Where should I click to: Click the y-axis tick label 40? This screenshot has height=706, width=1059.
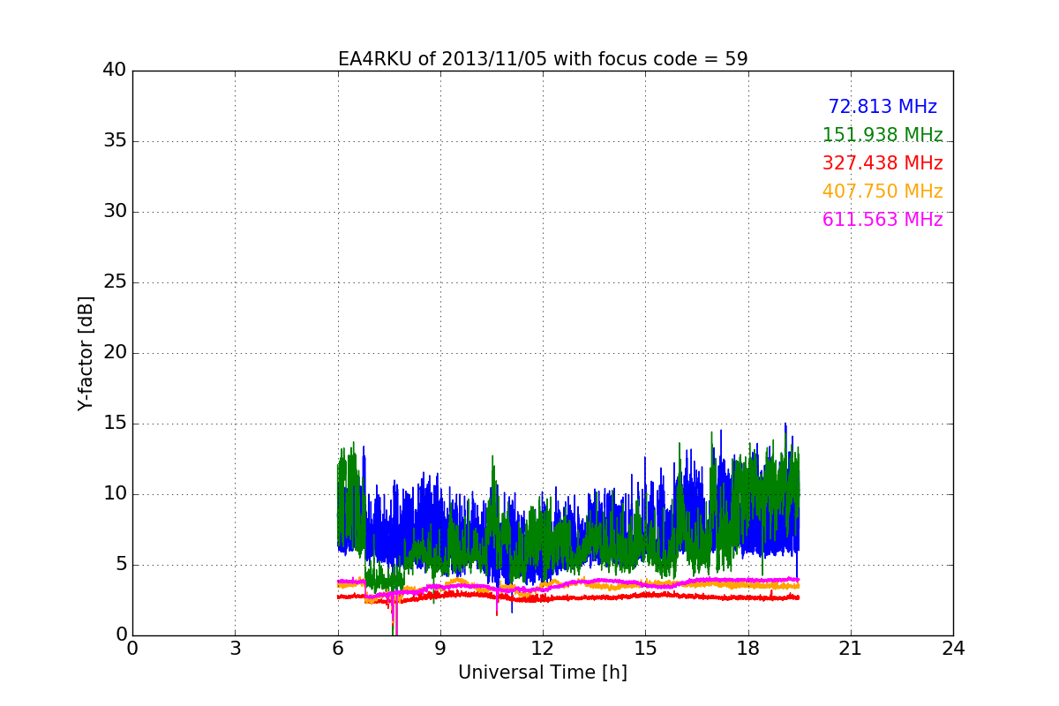click(115, 71)
